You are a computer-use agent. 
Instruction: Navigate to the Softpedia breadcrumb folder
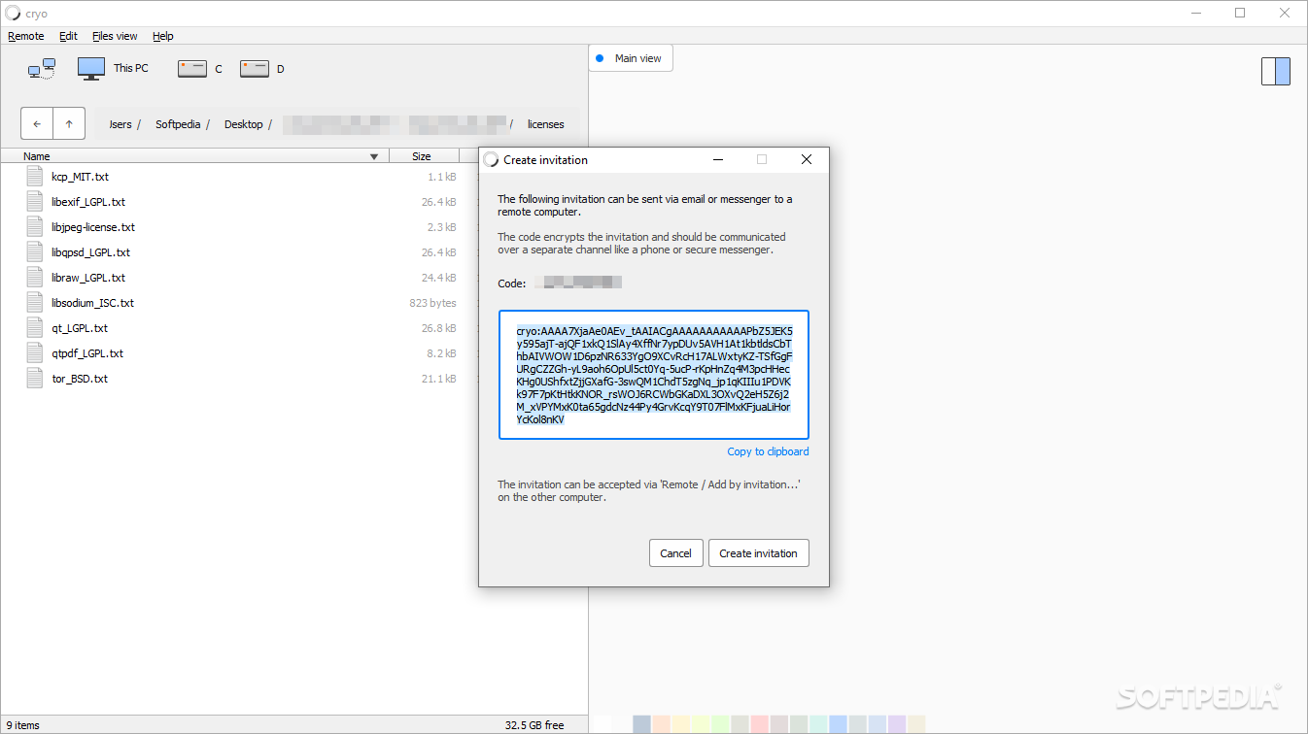pos(178,124)
